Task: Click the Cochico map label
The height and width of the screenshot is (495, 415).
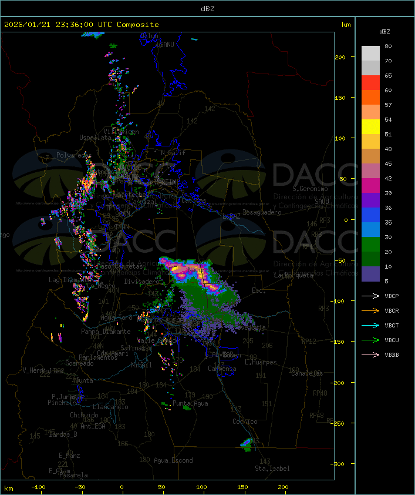Action: click(x=245, y=422)
